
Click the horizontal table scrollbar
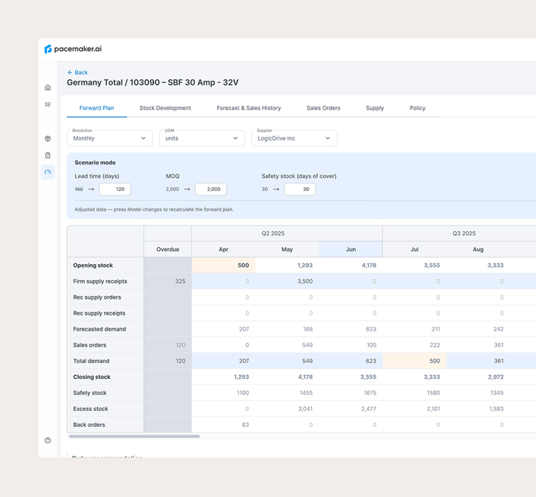(134, 436)
